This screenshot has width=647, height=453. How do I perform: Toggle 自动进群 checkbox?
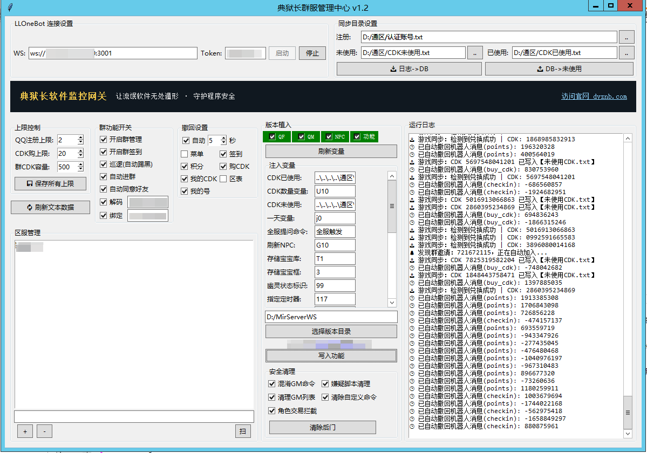click(104, 176)
